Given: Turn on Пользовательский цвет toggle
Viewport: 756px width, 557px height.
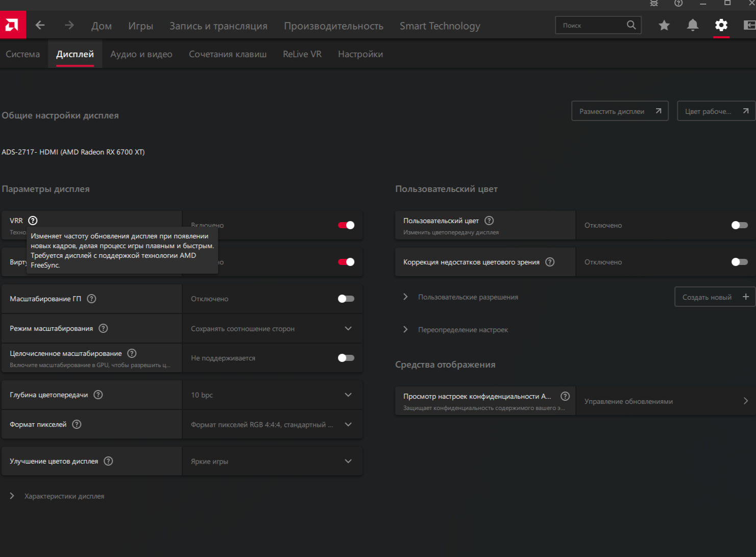Looking at the screenshot, I should tap(739, 225).
